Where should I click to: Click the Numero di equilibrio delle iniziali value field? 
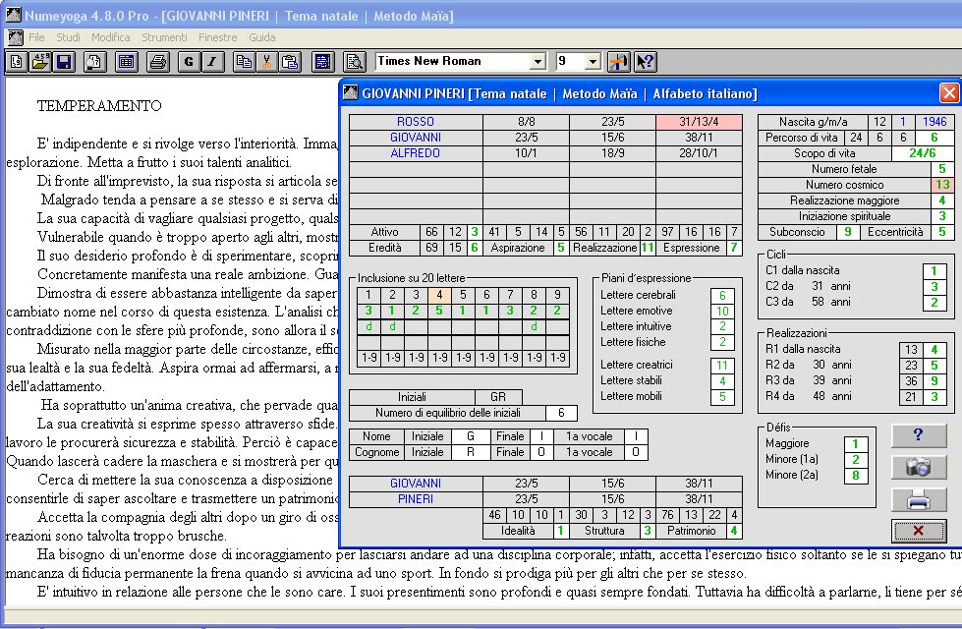(561, 414)
